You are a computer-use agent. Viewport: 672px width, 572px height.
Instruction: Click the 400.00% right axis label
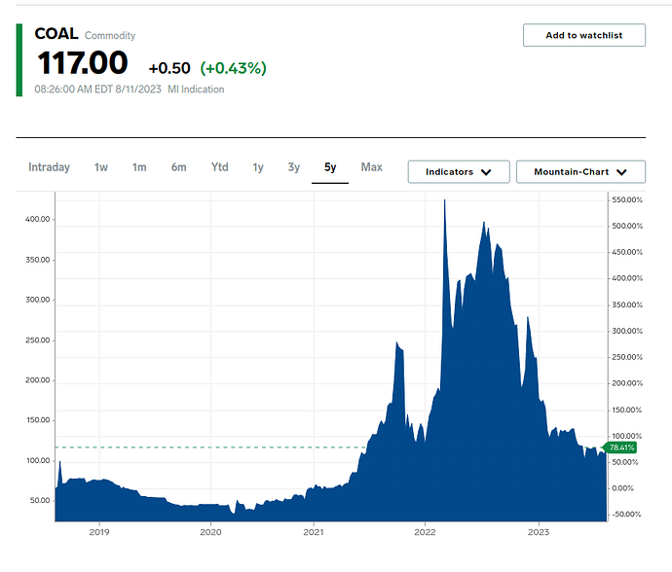627,278
